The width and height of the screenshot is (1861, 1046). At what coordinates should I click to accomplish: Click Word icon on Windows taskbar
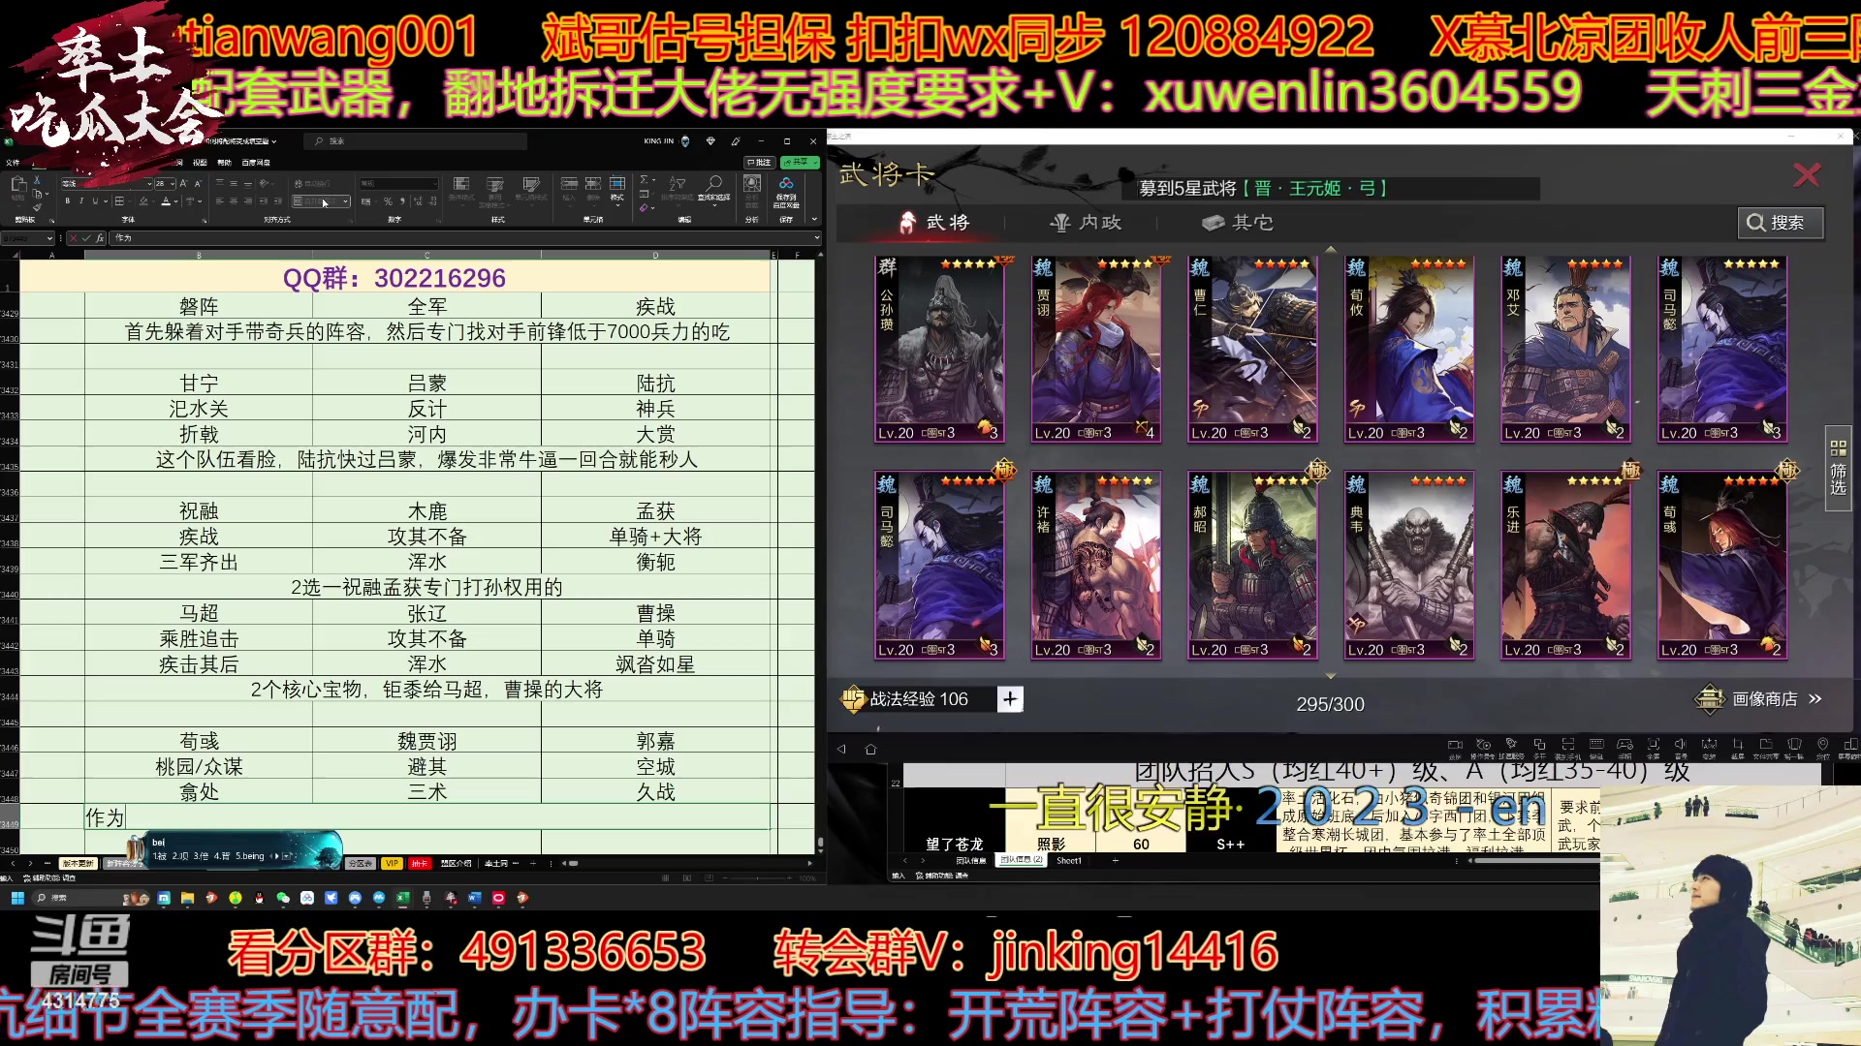point(474,898)
